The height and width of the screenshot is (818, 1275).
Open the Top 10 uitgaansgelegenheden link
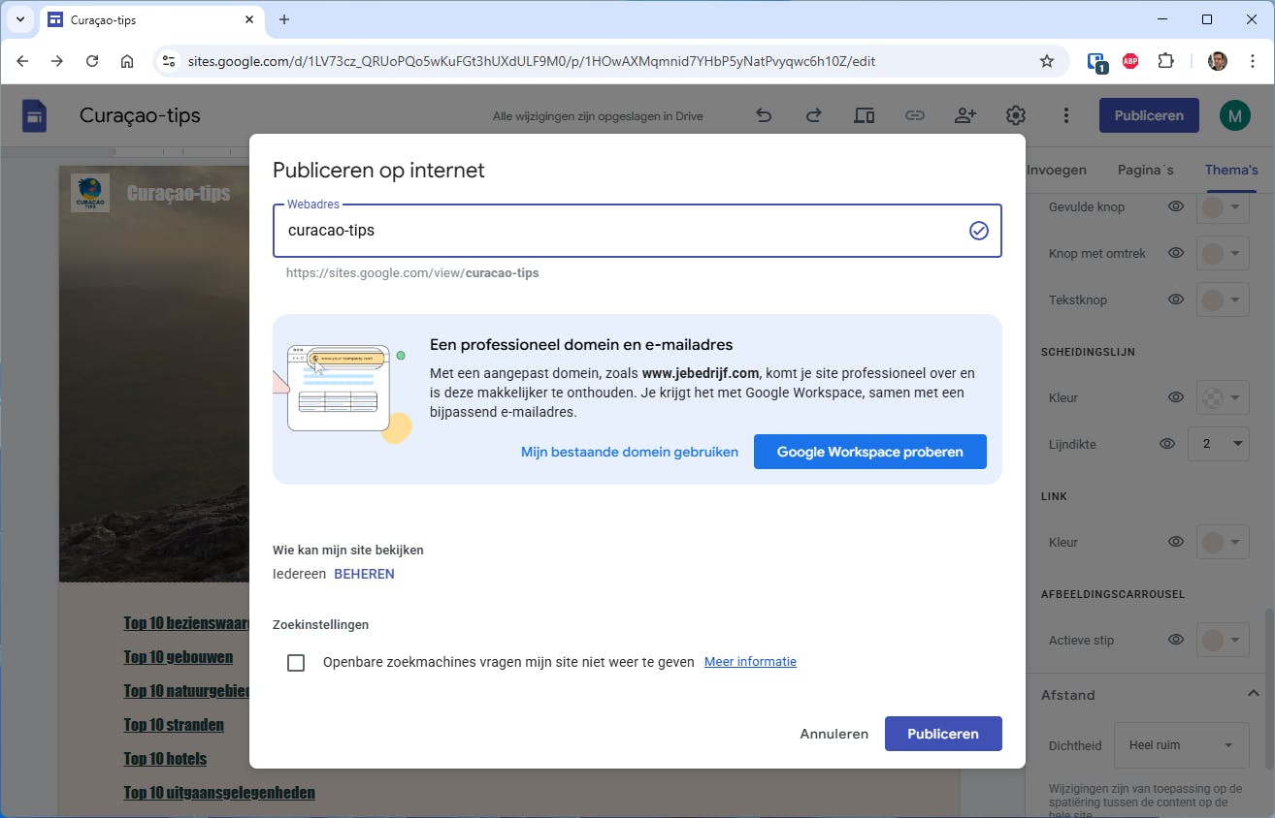219,793
